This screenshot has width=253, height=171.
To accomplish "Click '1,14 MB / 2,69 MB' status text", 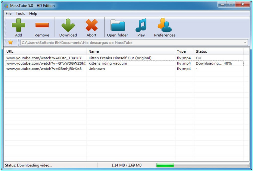I will (126, 165).
